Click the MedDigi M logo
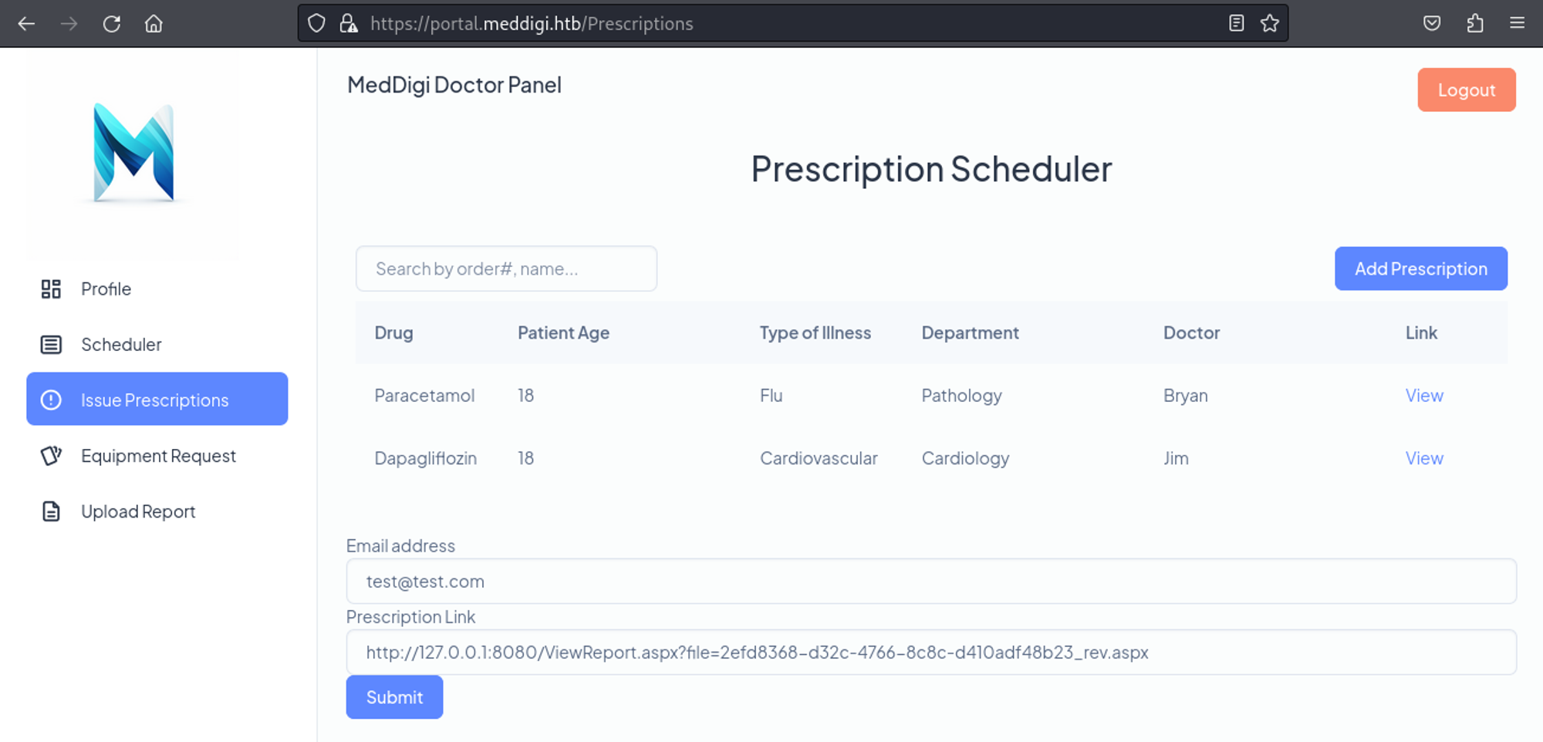 point(133,153)
